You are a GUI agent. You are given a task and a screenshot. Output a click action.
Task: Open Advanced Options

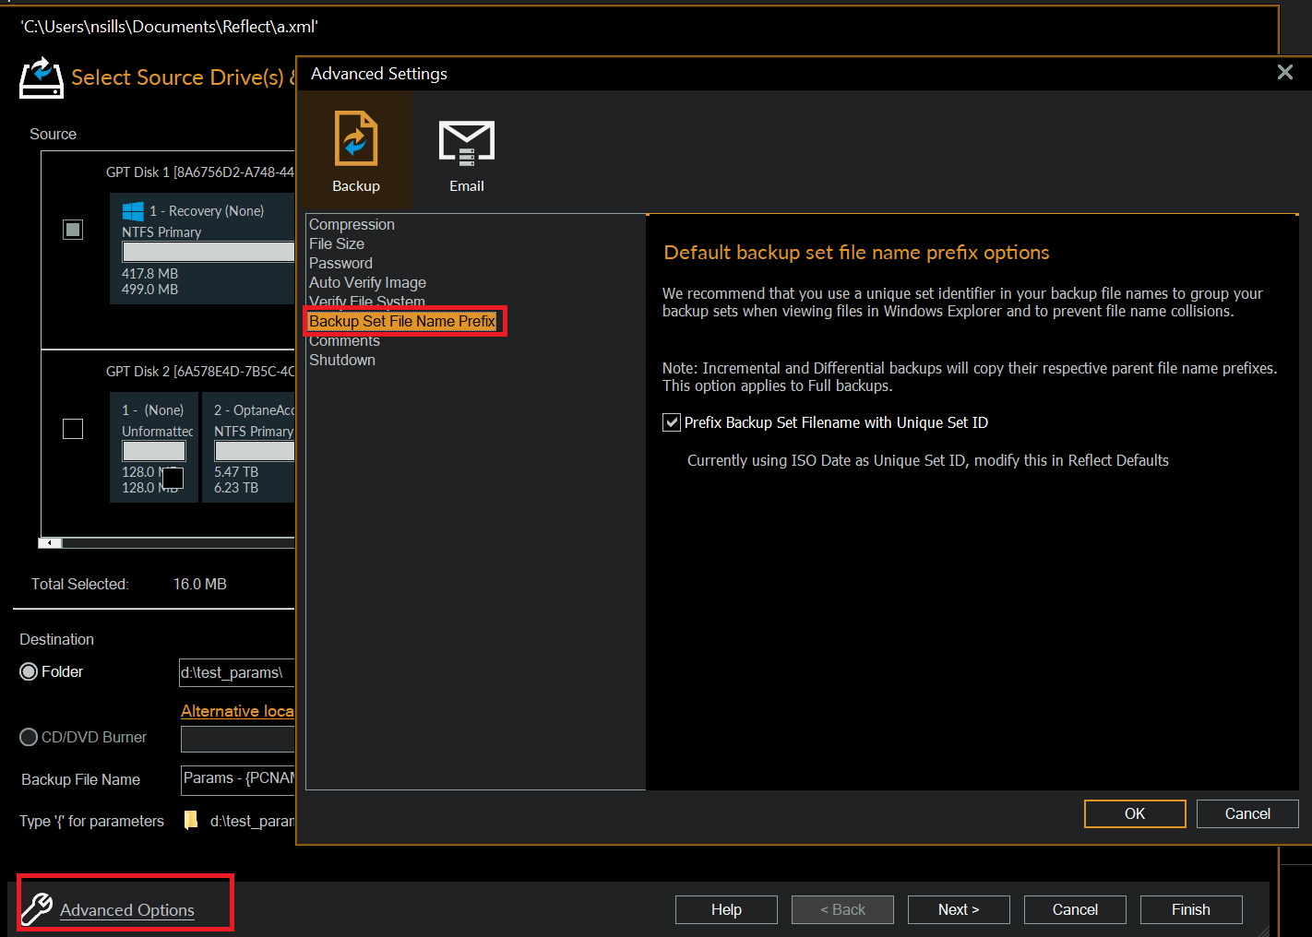[x=126, y=909]
